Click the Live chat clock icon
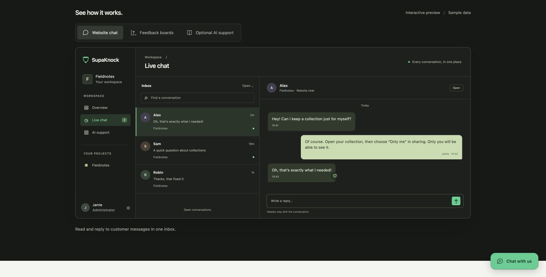Screen dimensions: 546x277 point(86,120)
